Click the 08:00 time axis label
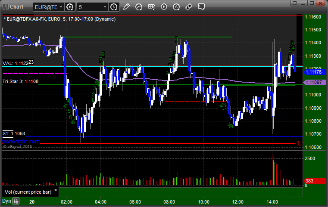Image resolution: width=328 pixels, height=207 pixels. click(169, 202)
